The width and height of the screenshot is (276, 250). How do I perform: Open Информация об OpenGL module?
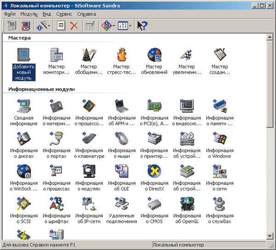tap(187, 210)
